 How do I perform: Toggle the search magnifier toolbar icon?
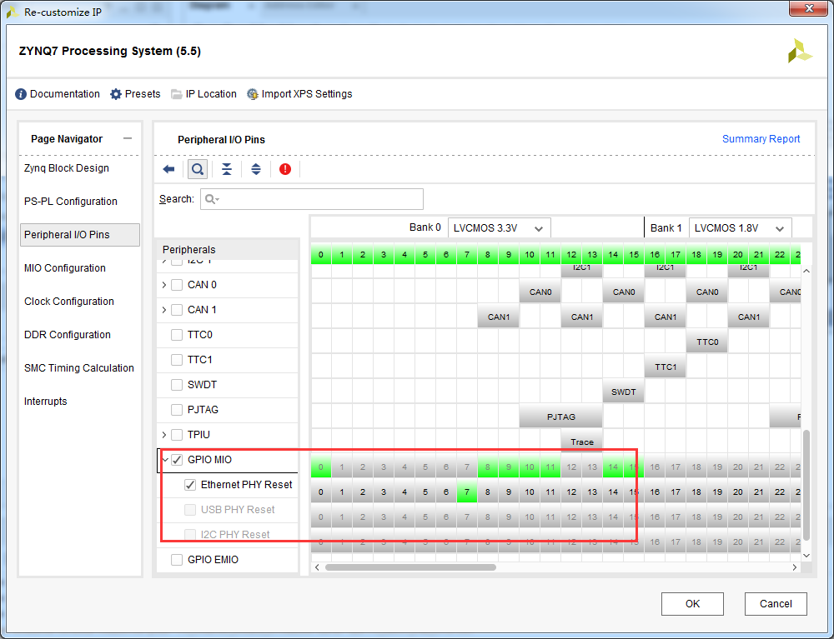[198, 169]
